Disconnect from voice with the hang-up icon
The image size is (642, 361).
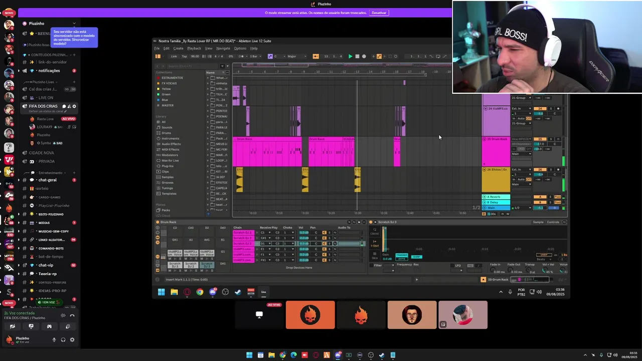click(x=72, y=315)
